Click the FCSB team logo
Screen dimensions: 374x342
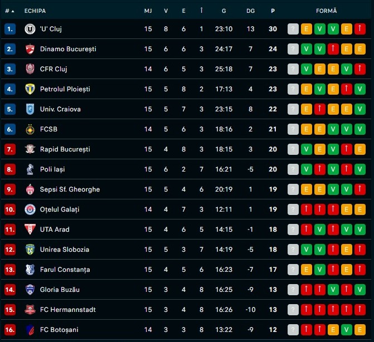[30, 129]
